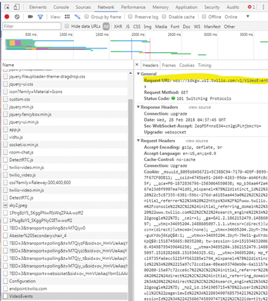
Task: Tick the Offline checkbox
Action: click(204, 16)
